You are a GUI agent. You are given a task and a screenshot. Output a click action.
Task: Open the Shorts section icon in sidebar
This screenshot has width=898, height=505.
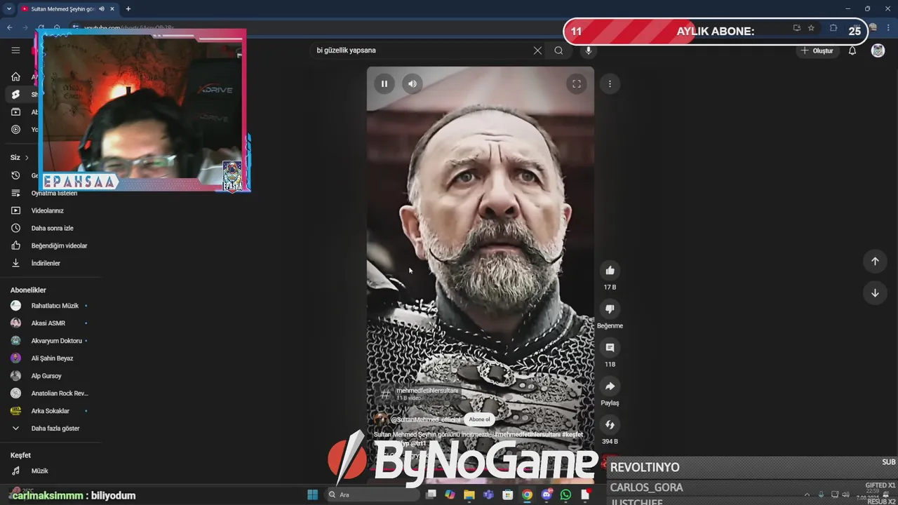[x=15, y=94]
